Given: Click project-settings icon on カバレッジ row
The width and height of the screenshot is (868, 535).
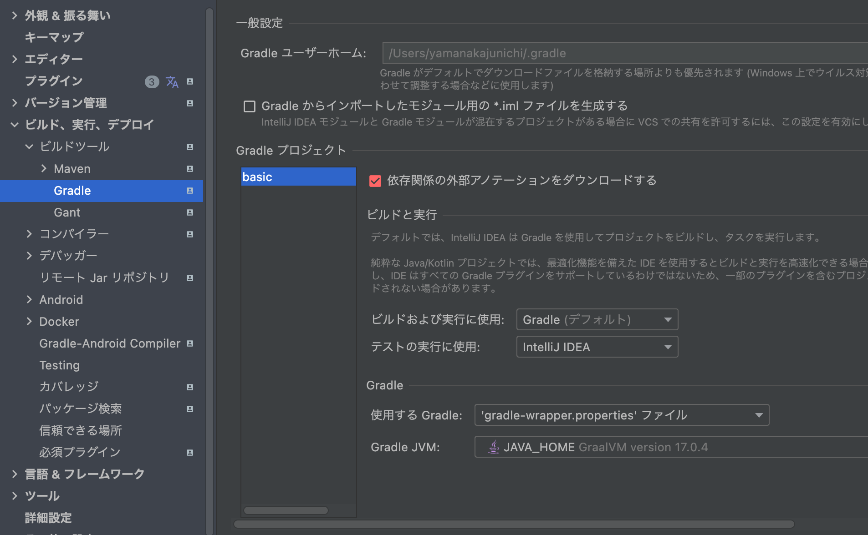Looking at the screenshot, I should pyautogui.click(x=190, y=387).
